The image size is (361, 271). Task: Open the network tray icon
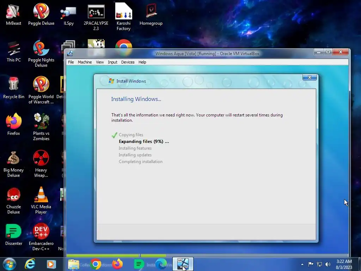(319, 264)
